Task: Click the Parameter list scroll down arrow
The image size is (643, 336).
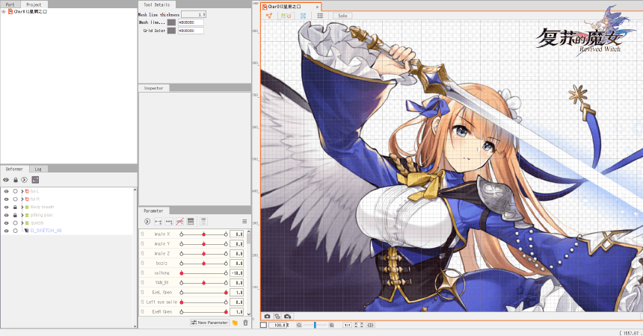Action: 248,314
